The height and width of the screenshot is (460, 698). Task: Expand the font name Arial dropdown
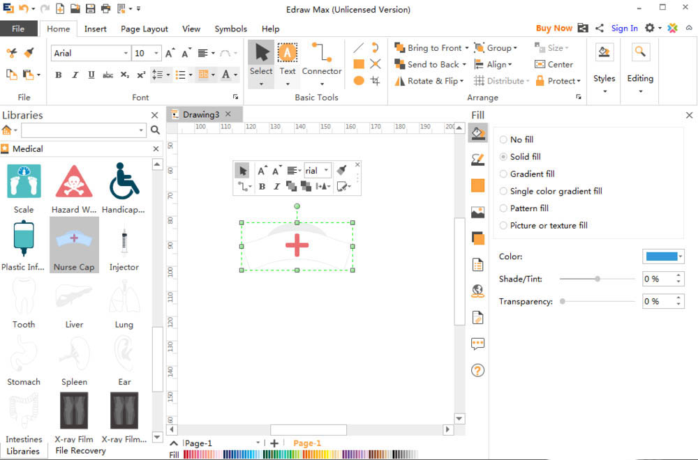click(x=126, y=54)
